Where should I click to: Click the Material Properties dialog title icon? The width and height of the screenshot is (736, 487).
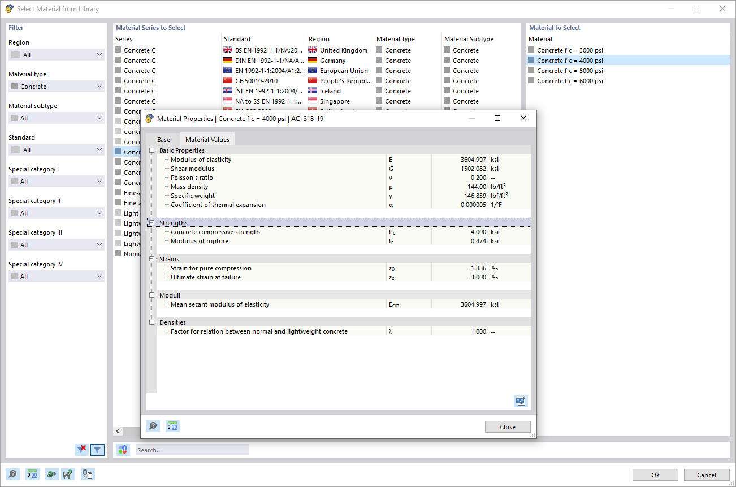150,119
